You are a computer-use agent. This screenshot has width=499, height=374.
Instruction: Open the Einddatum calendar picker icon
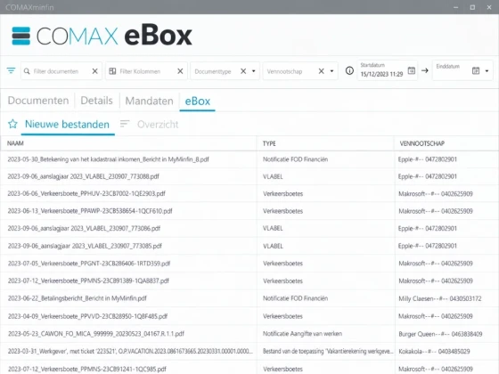coord(476,70)
